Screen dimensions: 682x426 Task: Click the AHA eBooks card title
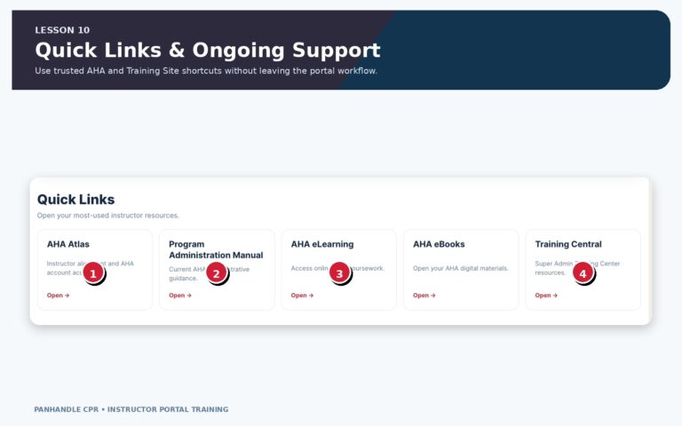click(x=439, y=244)
